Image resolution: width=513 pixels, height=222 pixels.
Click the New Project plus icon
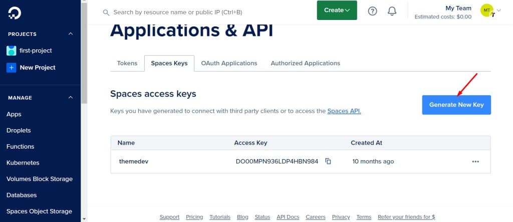[x=11, y=67]
